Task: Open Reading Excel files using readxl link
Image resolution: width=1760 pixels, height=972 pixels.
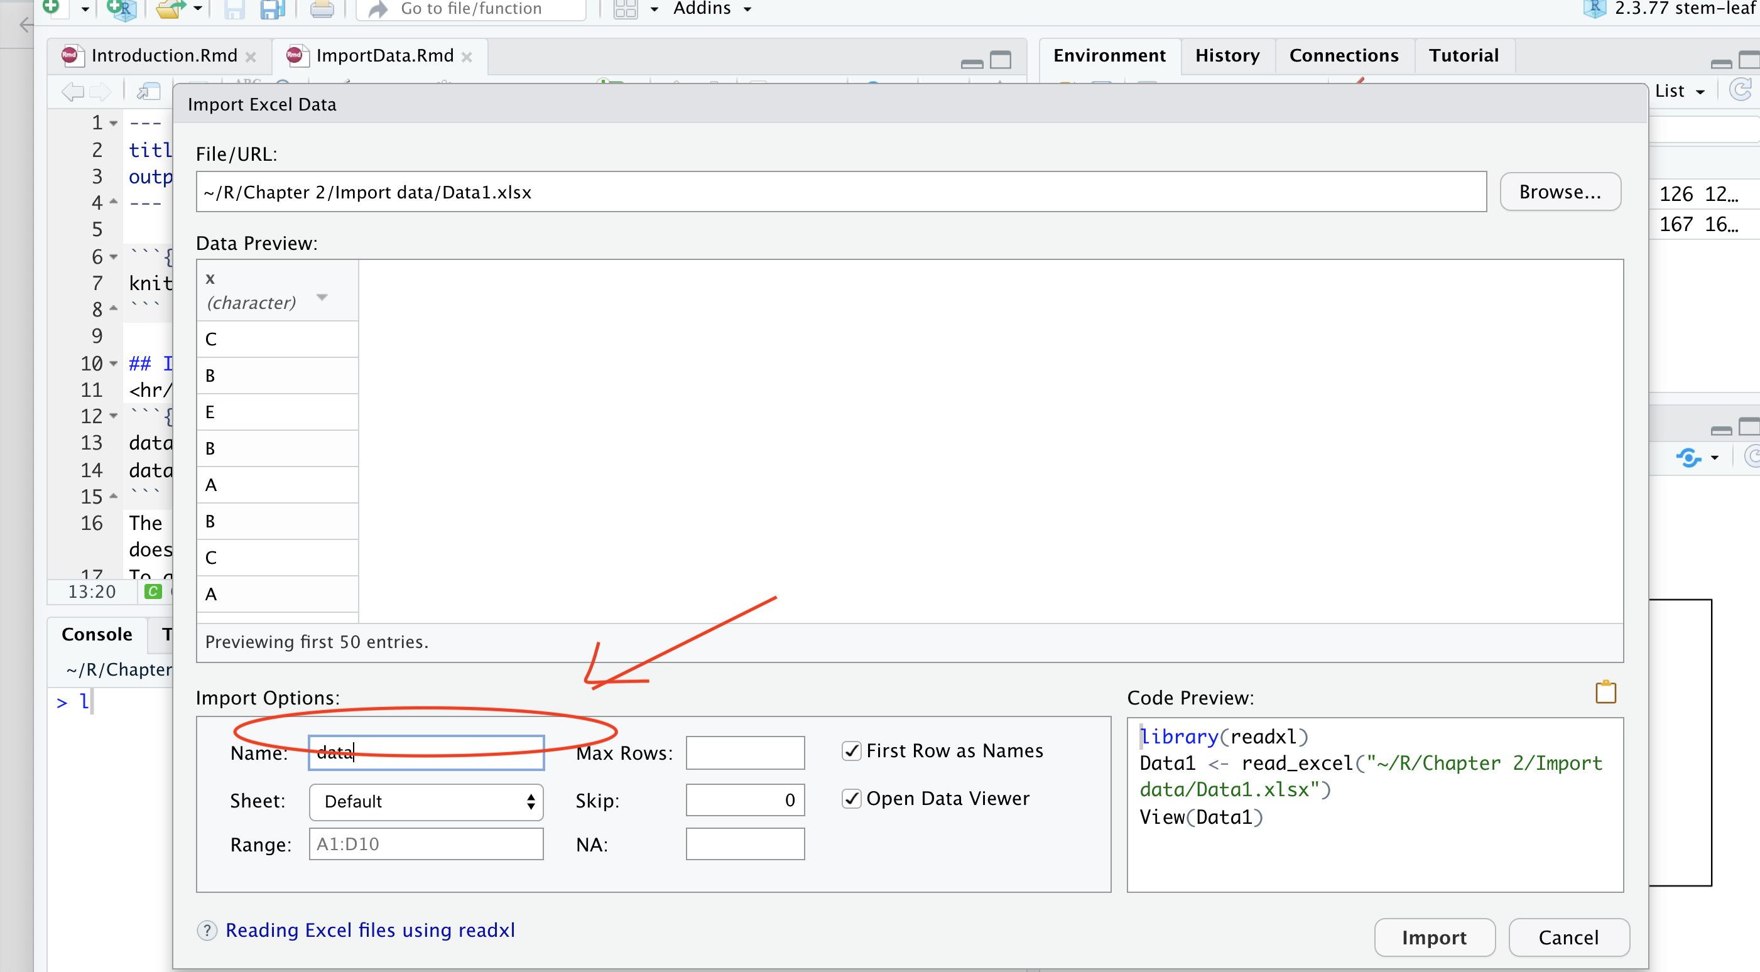Action: (x=369, y=931)
